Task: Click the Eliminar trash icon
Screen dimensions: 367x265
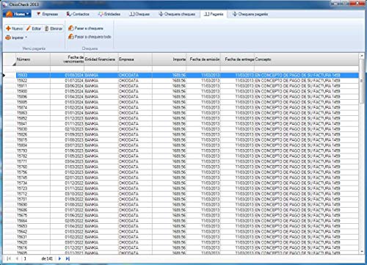Action: click(x=46, y=29)
